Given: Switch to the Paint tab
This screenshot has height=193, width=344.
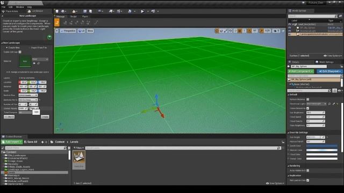Looking at the screenshot, I should 85,17.
